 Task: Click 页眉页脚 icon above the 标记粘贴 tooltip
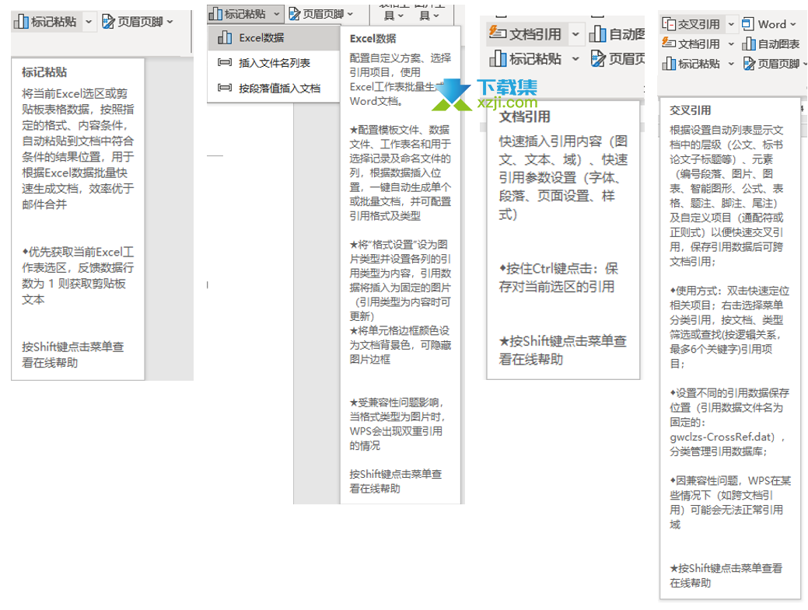tap(108, 22)
